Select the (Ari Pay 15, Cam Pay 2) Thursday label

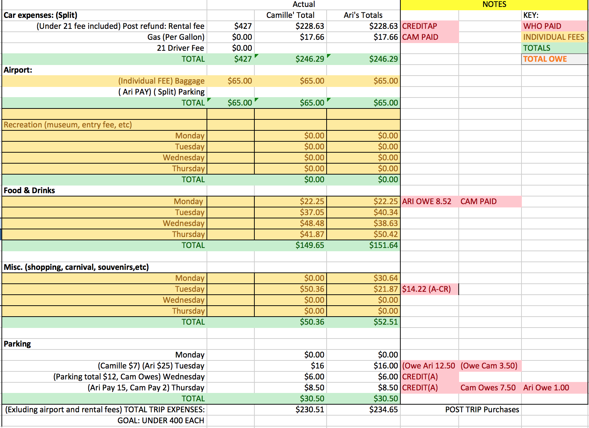coord(104,388)
